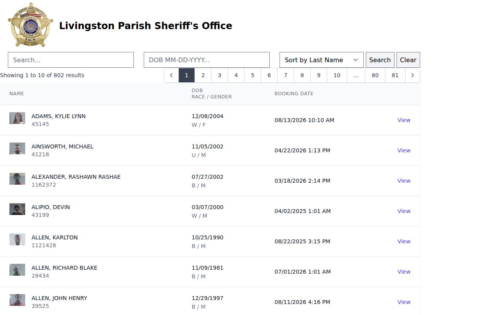Image resolution: width=504 pixels, height=315 pixels.
Task: View record for Alipio, Devin
Action: pos(404,211)
